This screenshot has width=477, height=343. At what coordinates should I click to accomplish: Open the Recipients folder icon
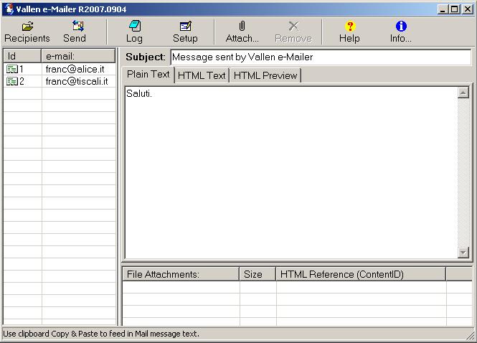tap(27, 27)
